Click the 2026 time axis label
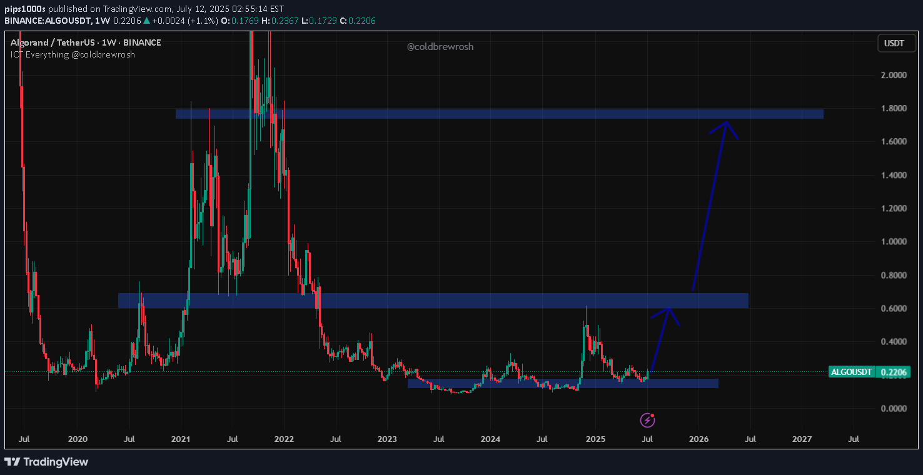923x475 pixels. 699,439
